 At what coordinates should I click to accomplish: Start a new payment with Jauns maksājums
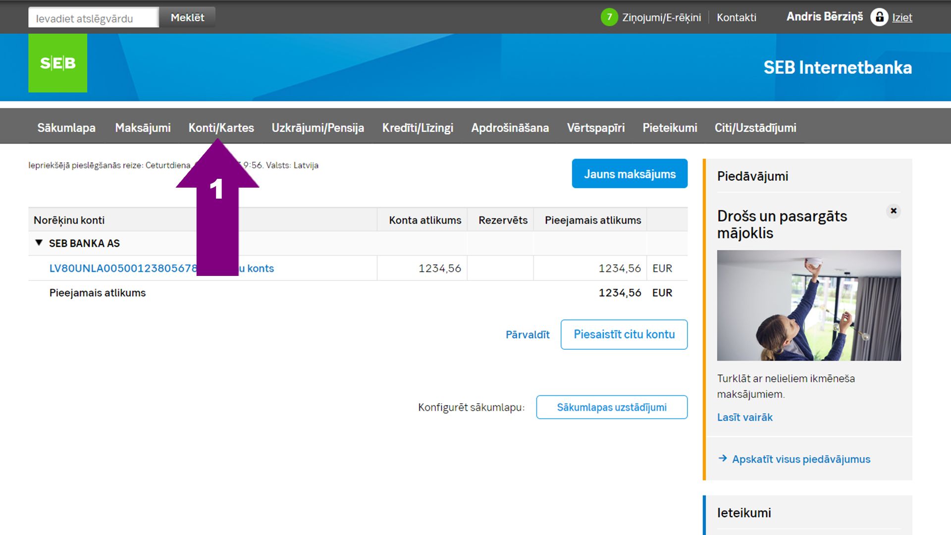tap(630, 174)
